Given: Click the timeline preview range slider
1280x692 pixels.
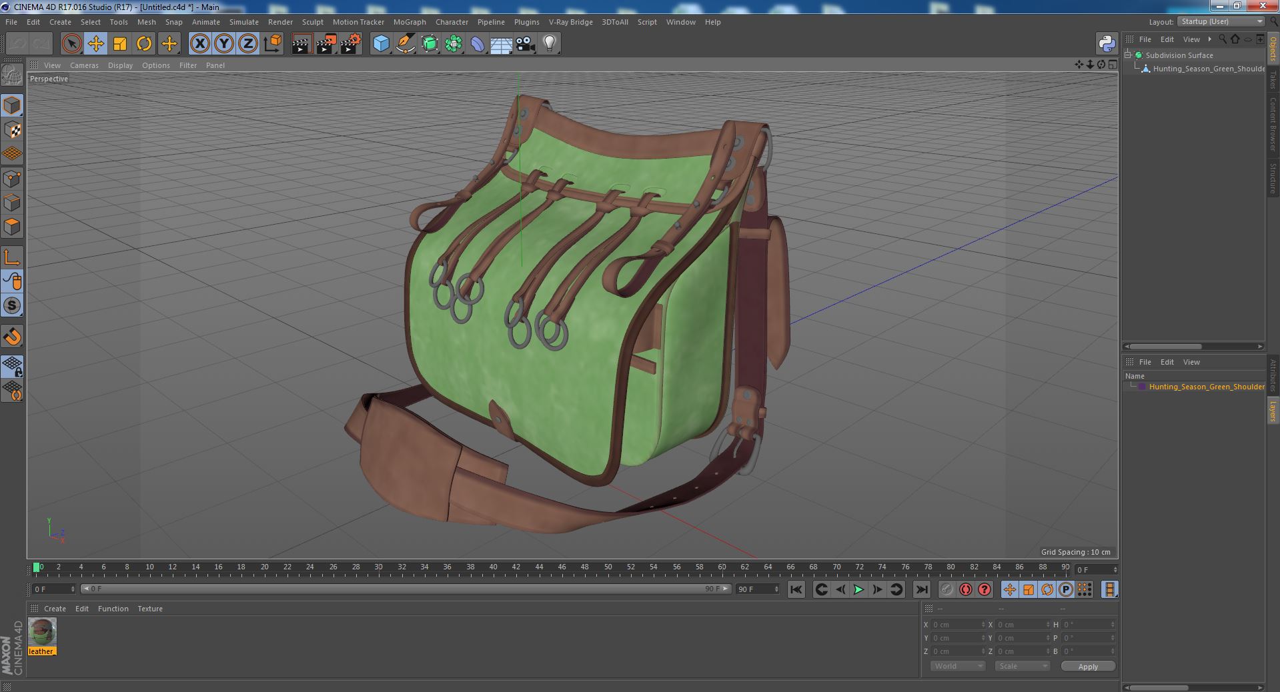Looking at the screenshot, I should click(x=406, y=589).
